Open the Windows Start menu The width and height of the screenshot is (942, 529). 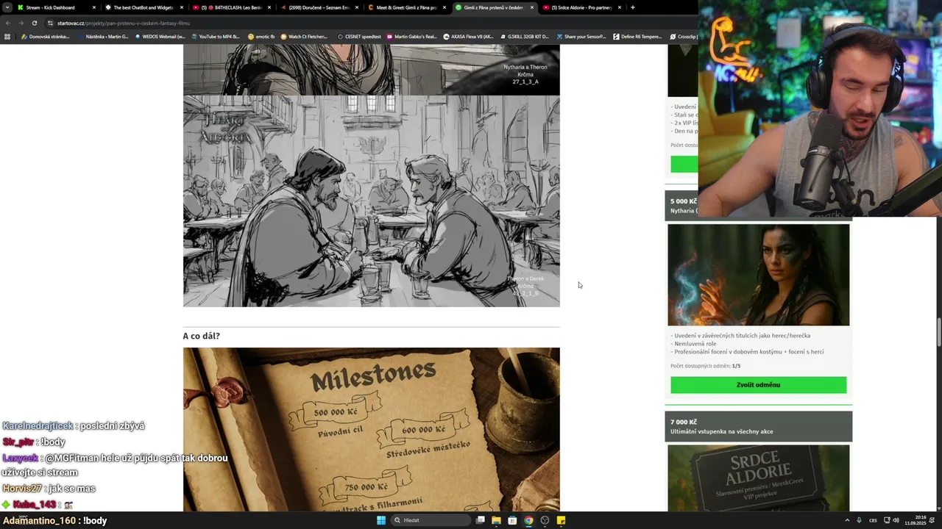pyautogui.click(x=381, y=520)
